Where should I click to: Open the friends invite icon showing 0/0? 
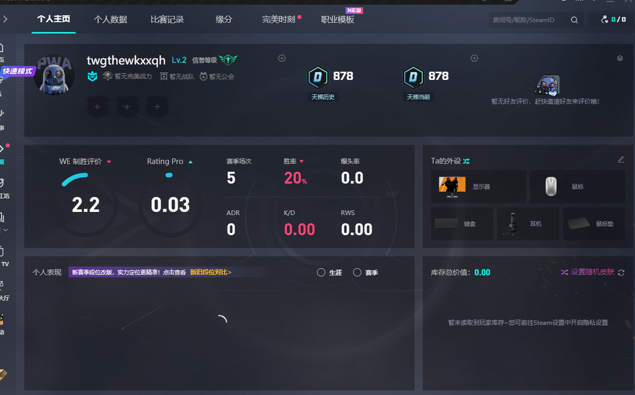click(x=613, y=20)
